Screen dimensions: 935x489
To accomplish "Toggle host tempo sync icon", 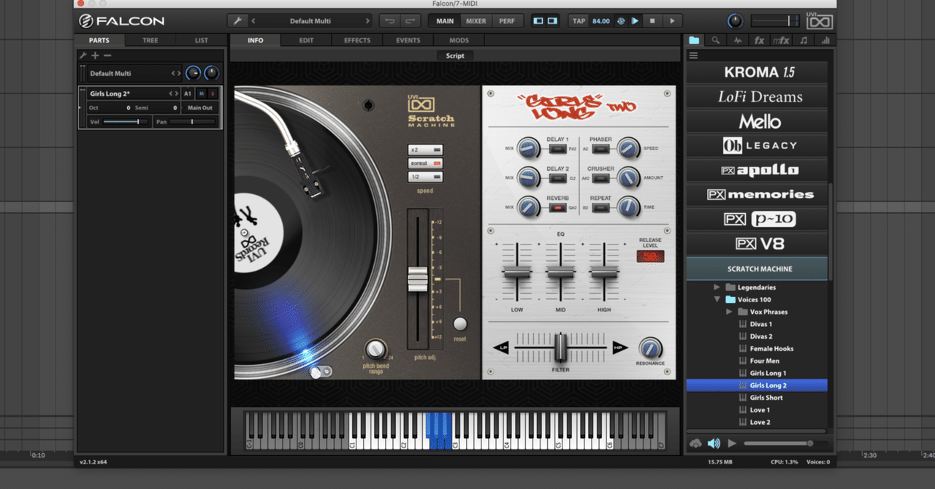I will pos(621,21).
